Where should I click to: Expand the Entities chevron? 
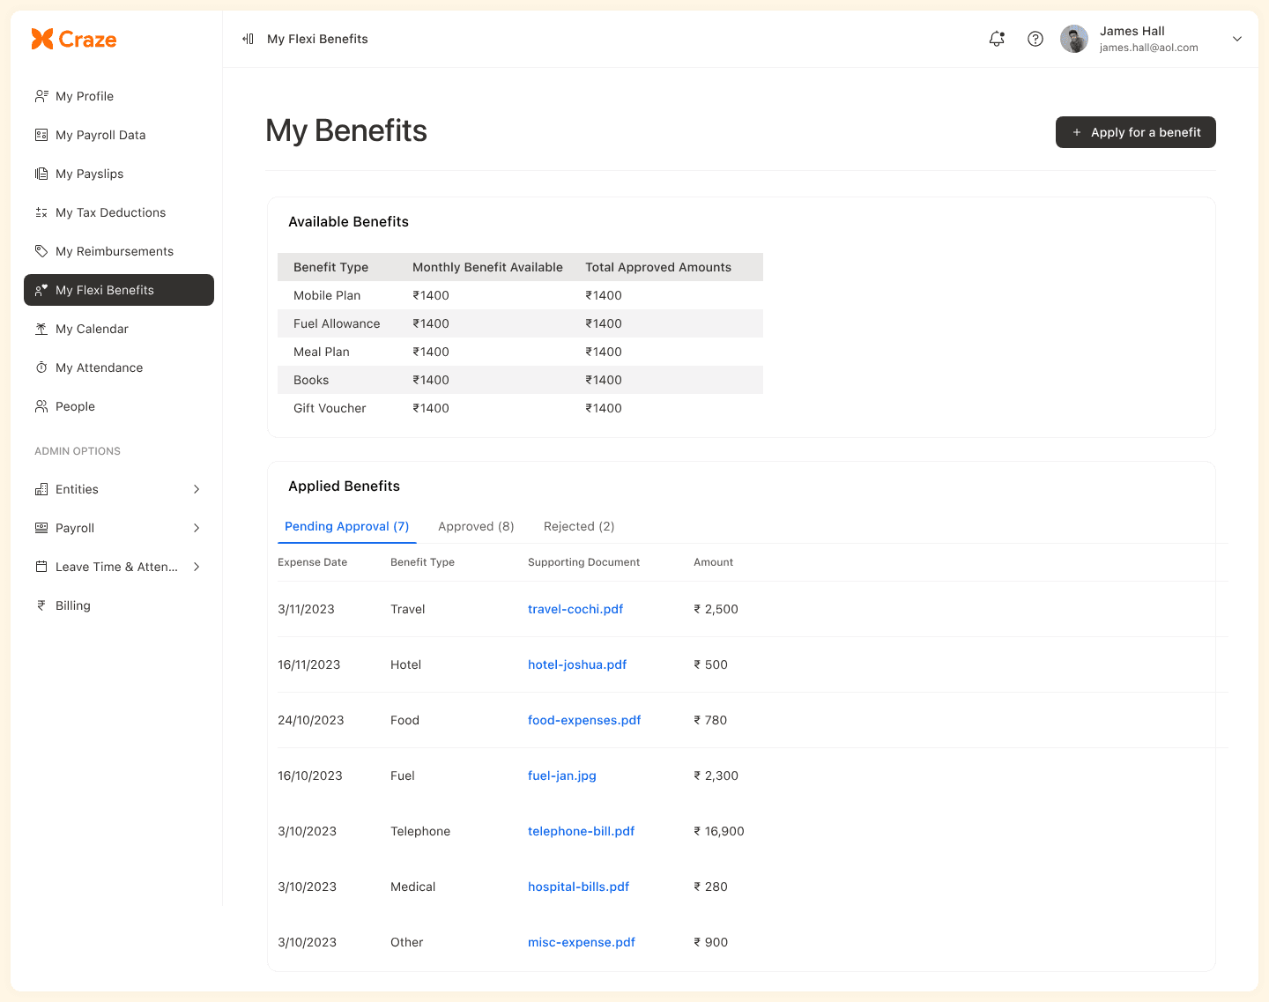pyautogui.click(x=197, y=489)
